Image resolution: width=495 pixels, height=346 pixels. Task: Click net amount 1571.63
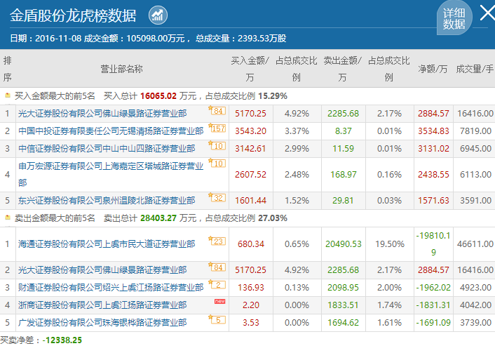[433, 200]
